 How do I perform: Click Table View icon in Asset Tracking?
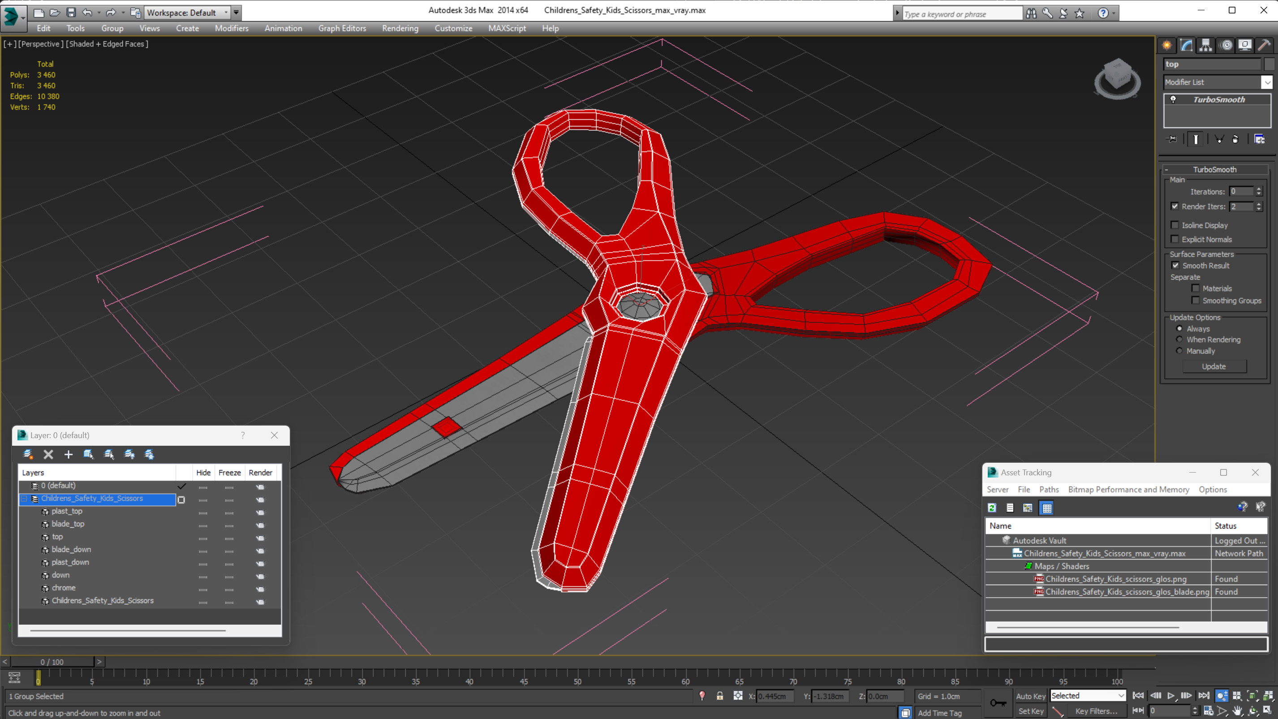(1046, 508)
